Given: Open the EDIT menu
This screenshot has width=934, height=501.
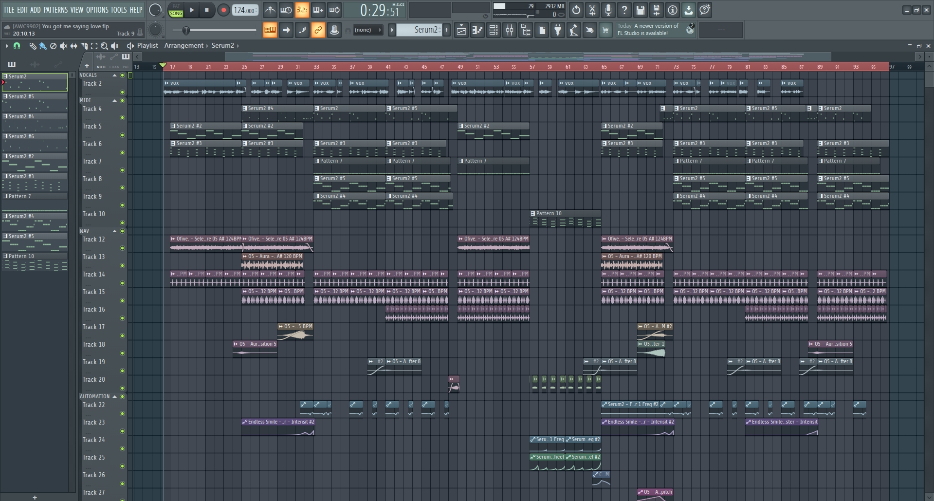Looking at the screenshot, I should click(x=22, y=10).
